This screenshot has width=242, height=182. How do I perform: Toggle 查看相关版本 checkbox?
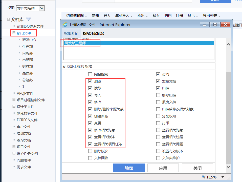click(x=90, y=137)
